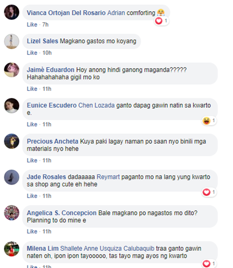Open heart reaction on Vianca's comment
233x268 pixels.
161,21
